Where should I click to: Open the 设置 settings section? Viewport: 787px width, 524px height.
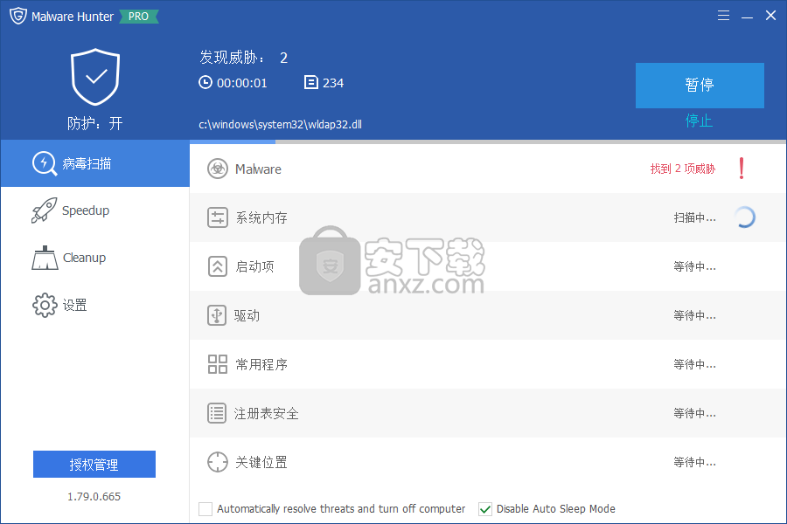(x=95, y=305)
